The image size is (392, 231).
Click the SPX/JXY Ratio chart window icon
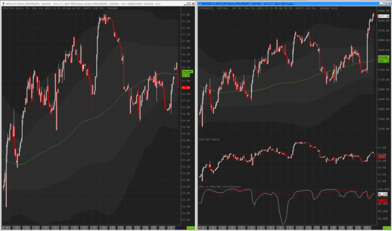(3, 4)
